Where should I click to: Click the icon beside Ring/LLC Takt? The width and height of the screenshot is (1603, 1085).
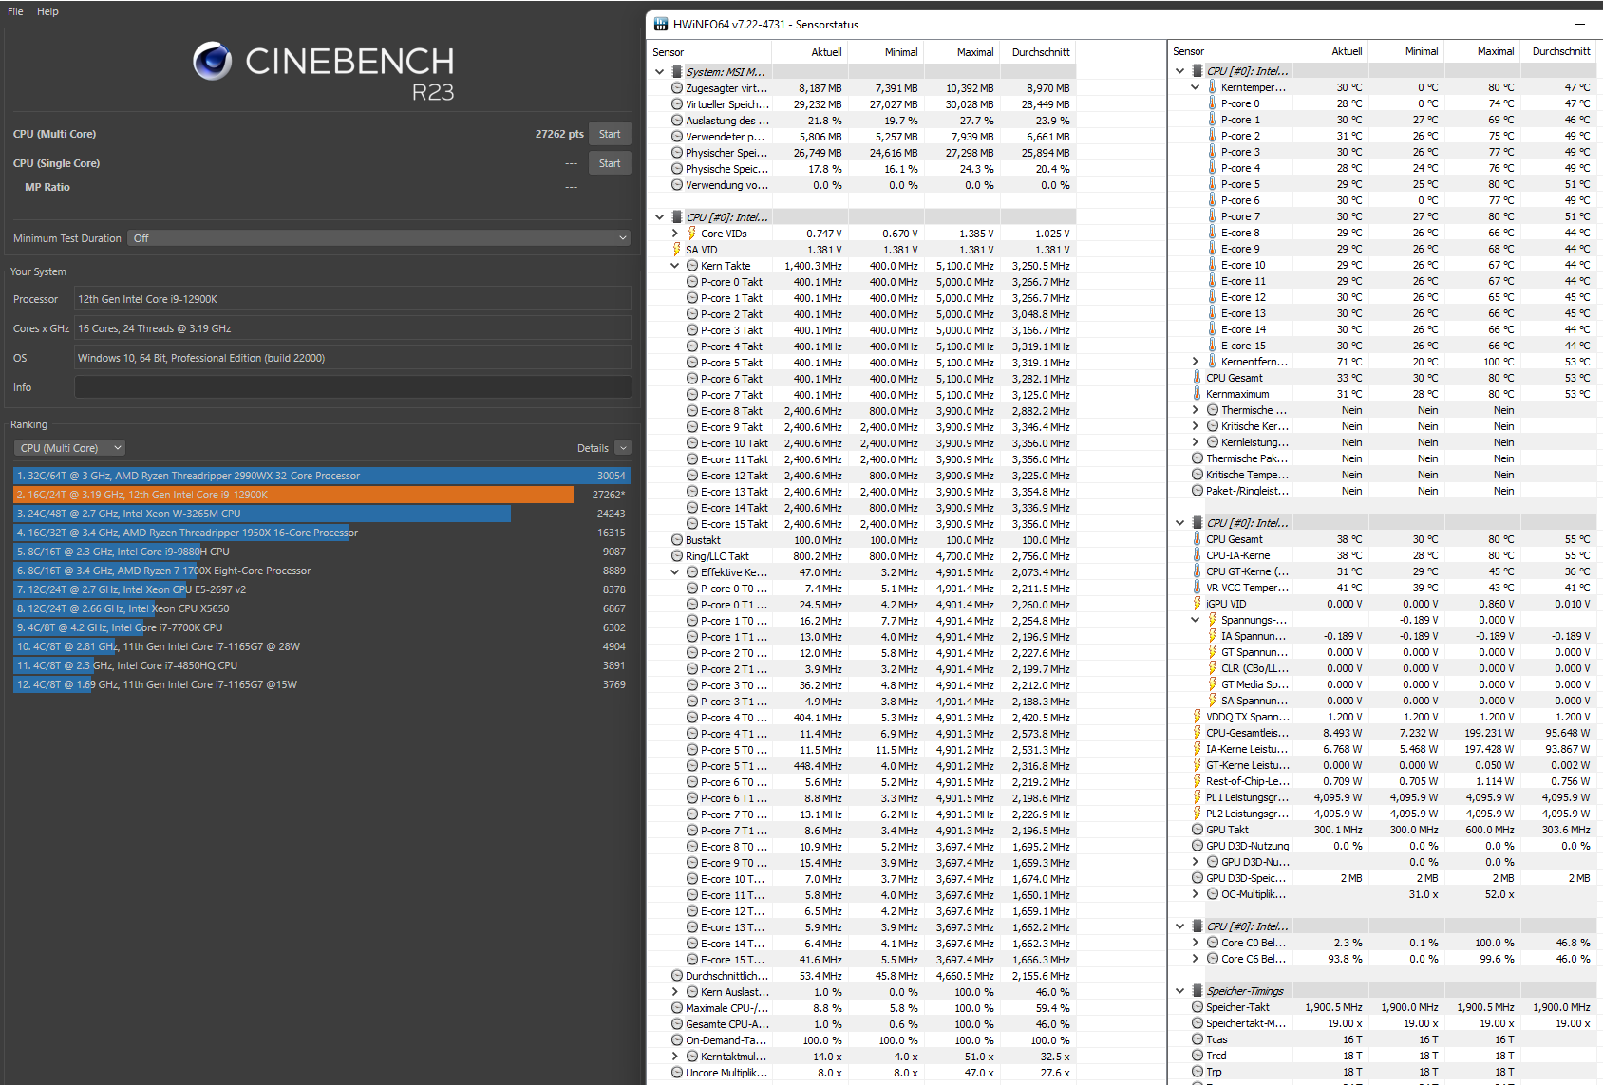pos(677,556)
